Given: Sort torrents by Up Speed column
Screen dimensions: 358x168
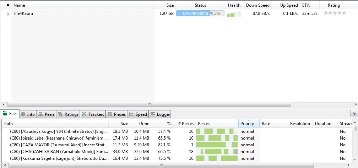Looking at the screenshot, I should pos(286,5).
